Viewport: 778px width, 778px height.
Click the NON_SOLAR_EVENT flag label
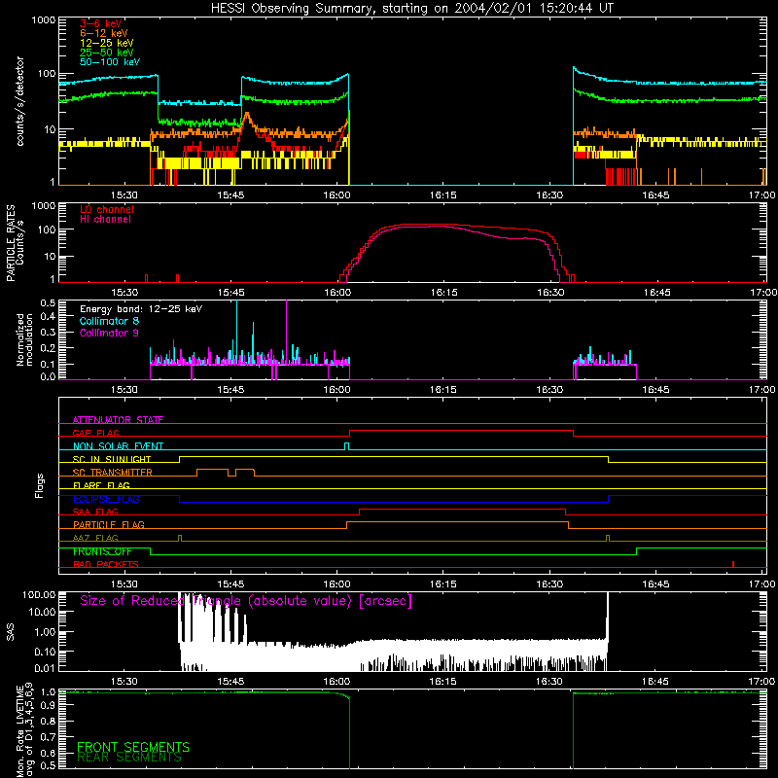(118, 446)
